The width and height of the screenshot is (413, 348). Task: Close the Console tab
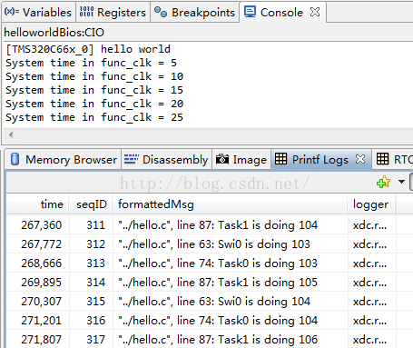(315, 12)
